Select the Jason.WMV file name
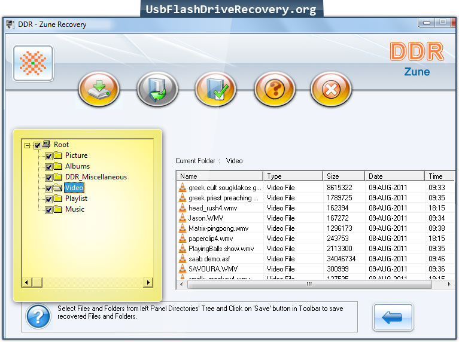The height and width of the screenshot is (342, 459). tap(206, 218)
